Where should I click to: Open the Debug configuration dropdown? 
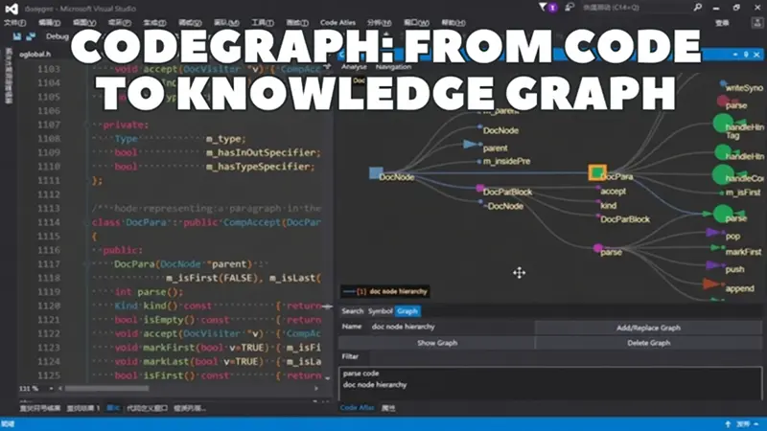pos(58,36)
